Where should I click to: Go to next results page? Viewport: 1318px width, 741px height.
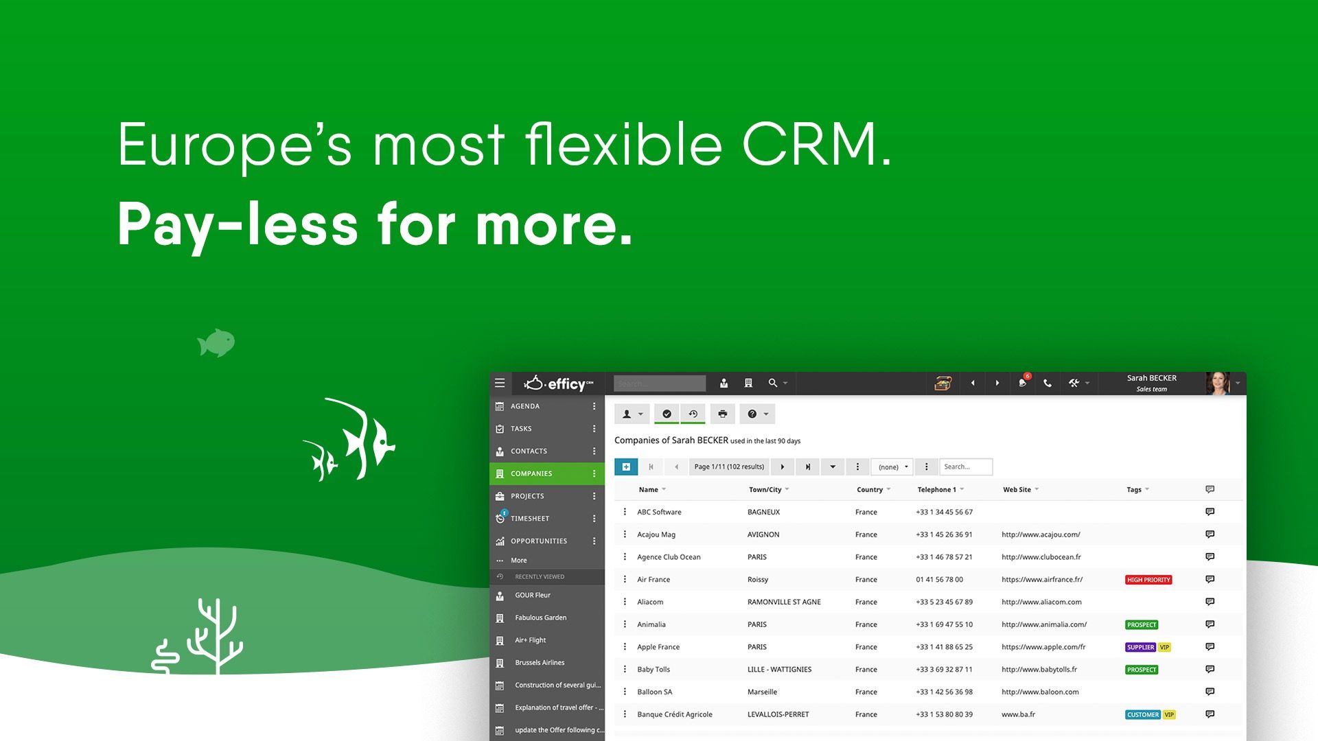pos(782,467)
